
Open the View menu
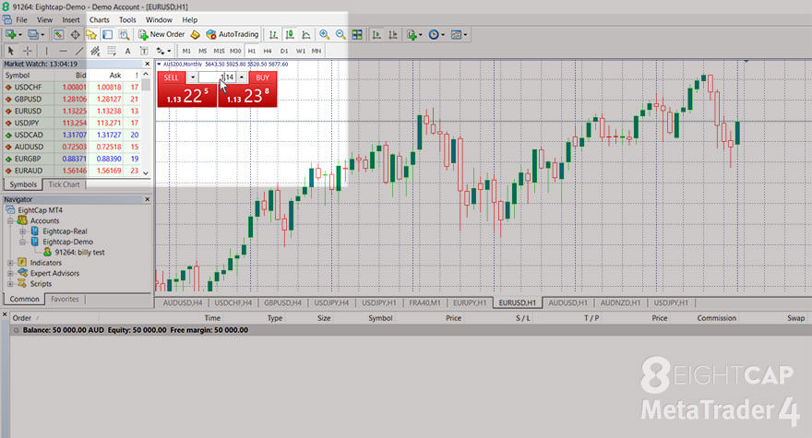[x=44, y=19]
